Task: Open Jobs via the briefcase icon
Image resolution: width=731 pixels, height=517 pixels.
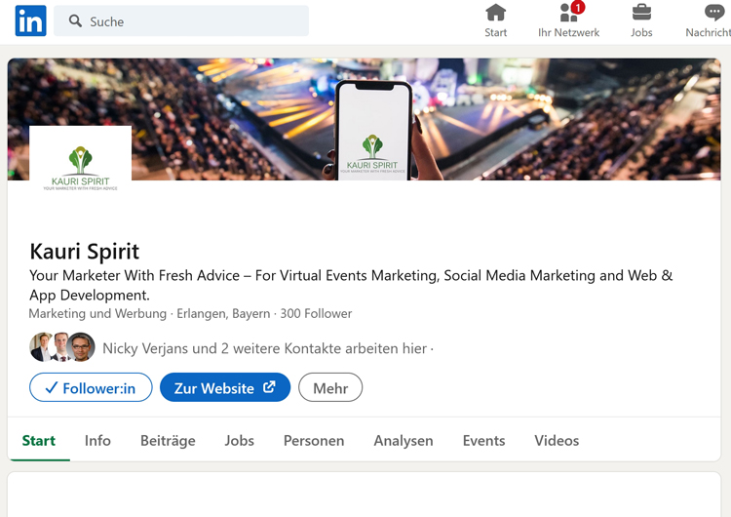Action: tap(641, 13)
